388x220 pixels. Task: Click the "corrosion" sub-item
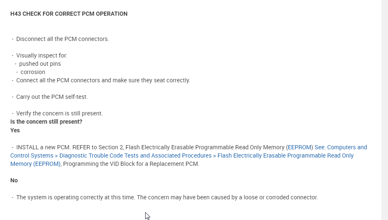[33, 72]
